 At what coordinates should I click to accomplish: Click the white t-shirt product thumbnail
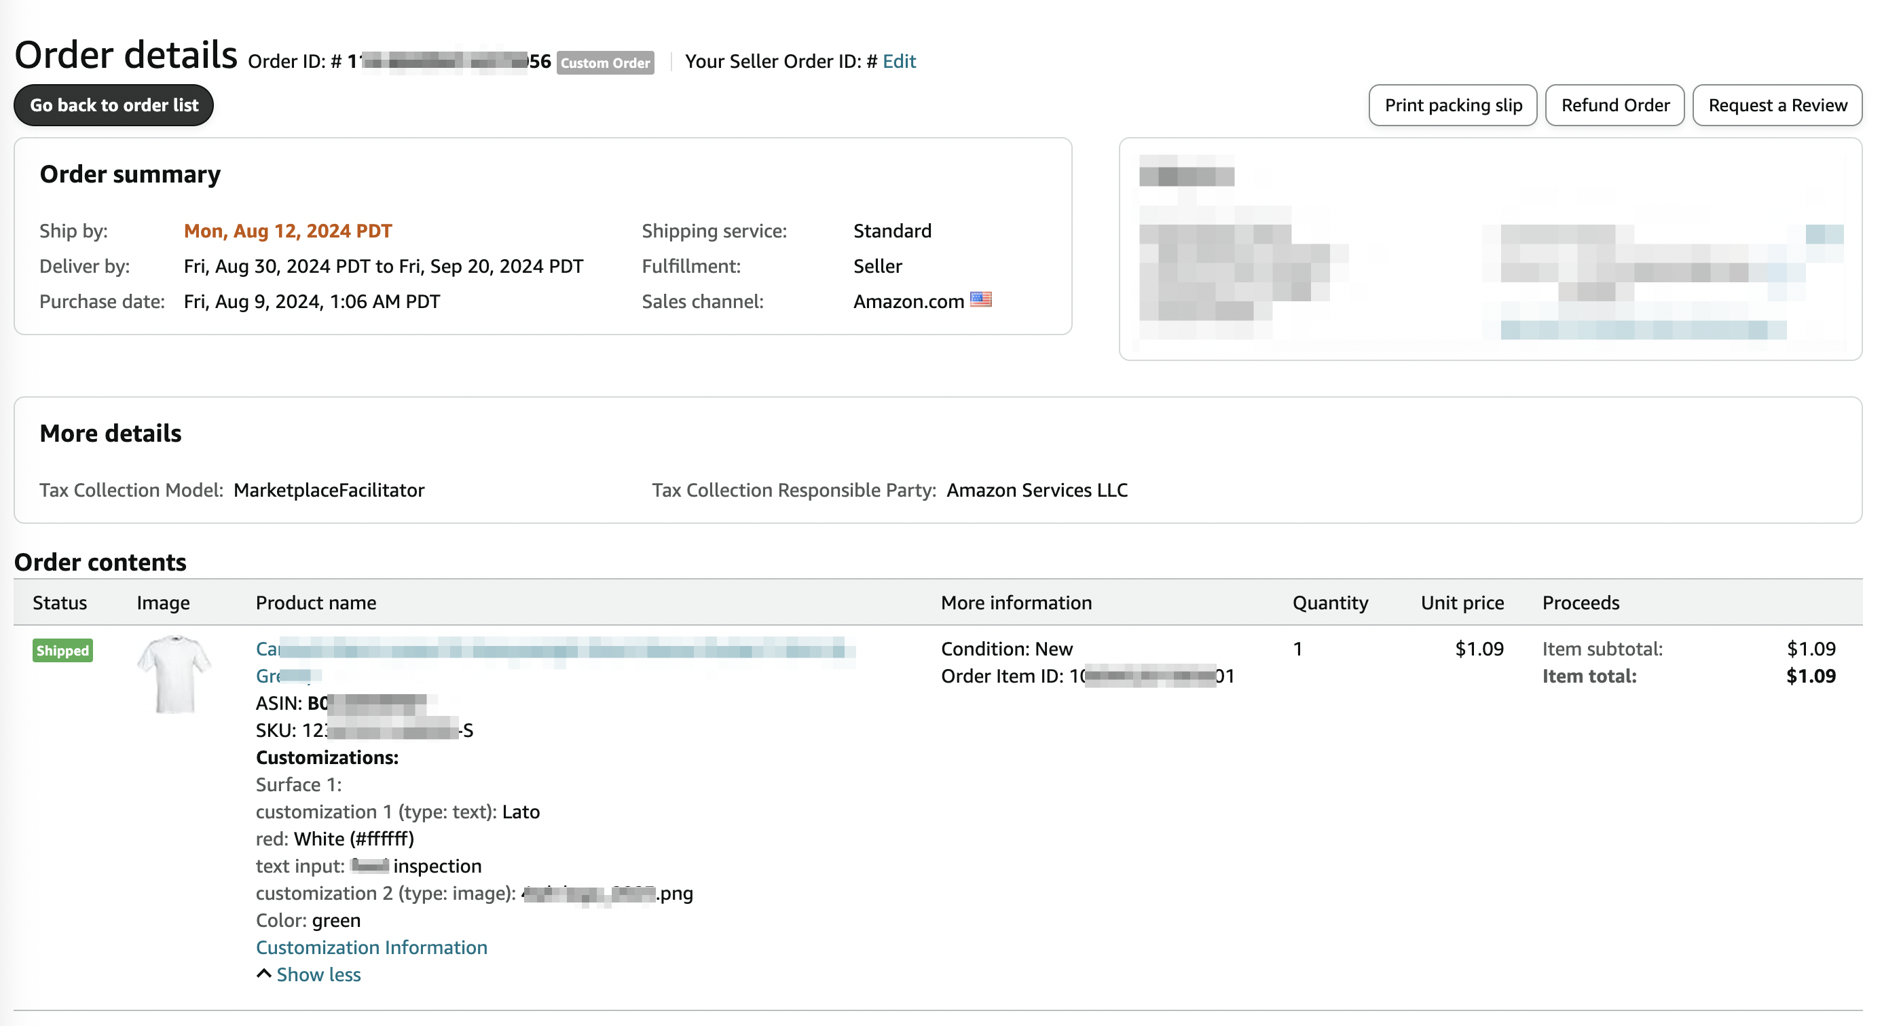coord(173,674)
